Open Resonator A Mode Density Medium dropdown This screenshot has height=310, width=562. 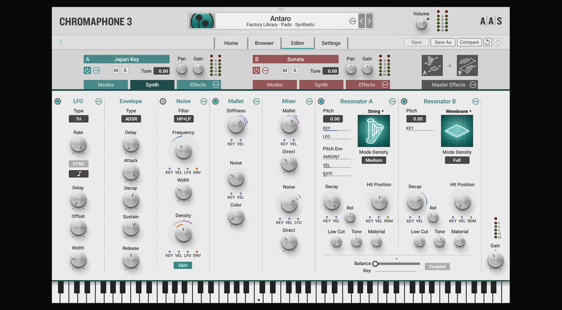coord(374,160)
